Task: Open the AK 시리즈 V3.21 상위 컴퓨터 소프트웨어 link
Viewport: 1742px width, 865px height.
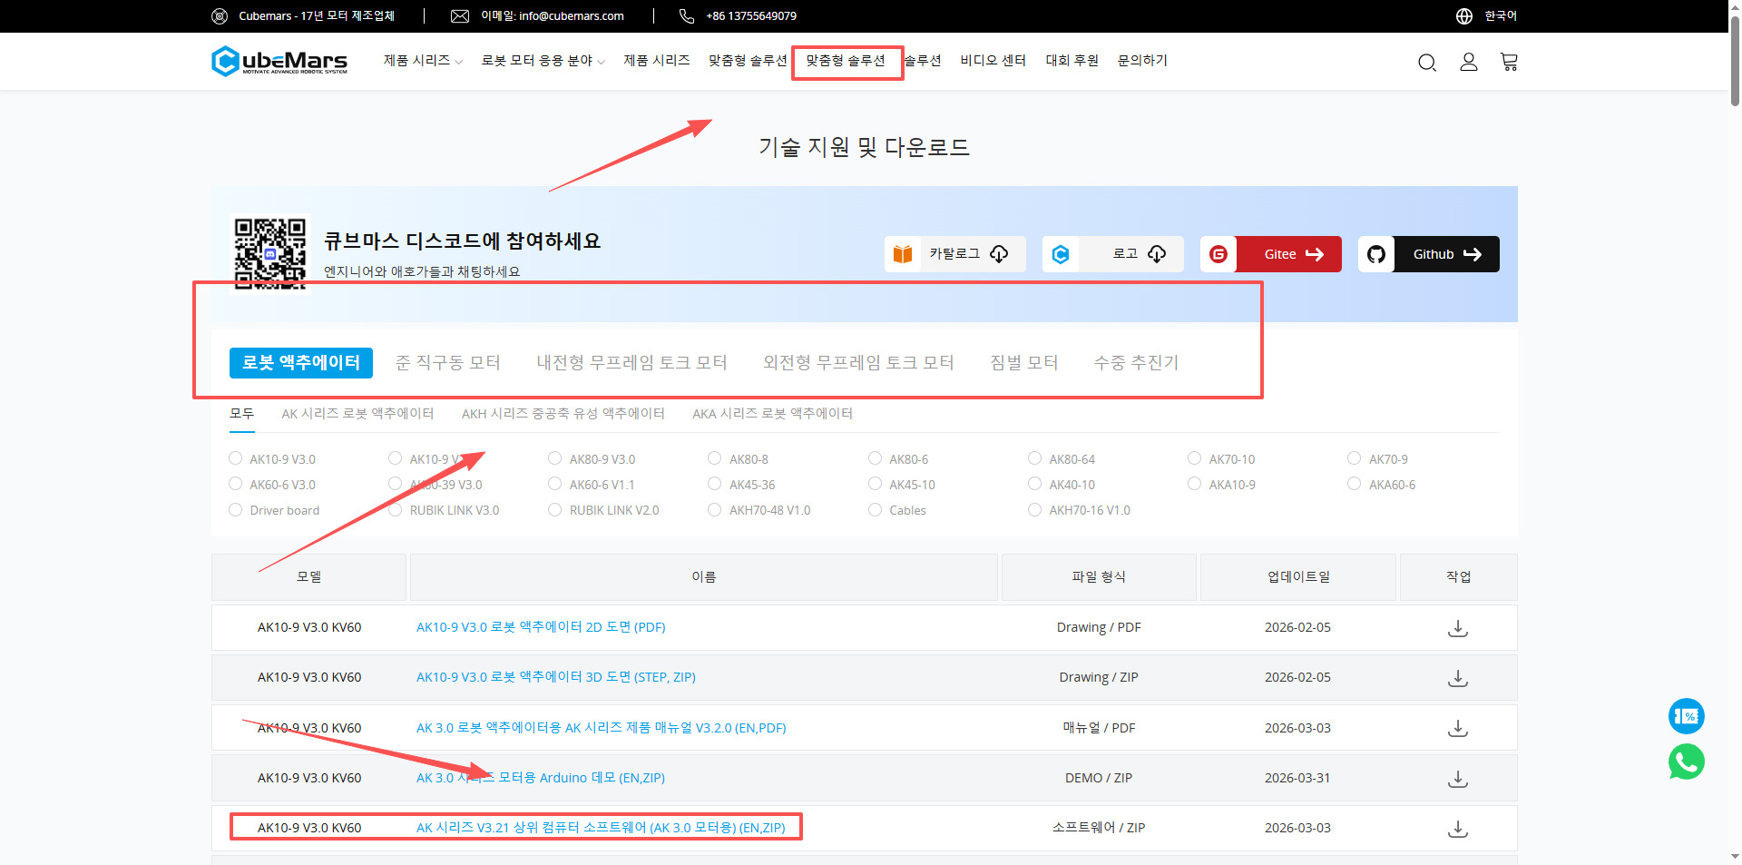Action: coord(600,828)
